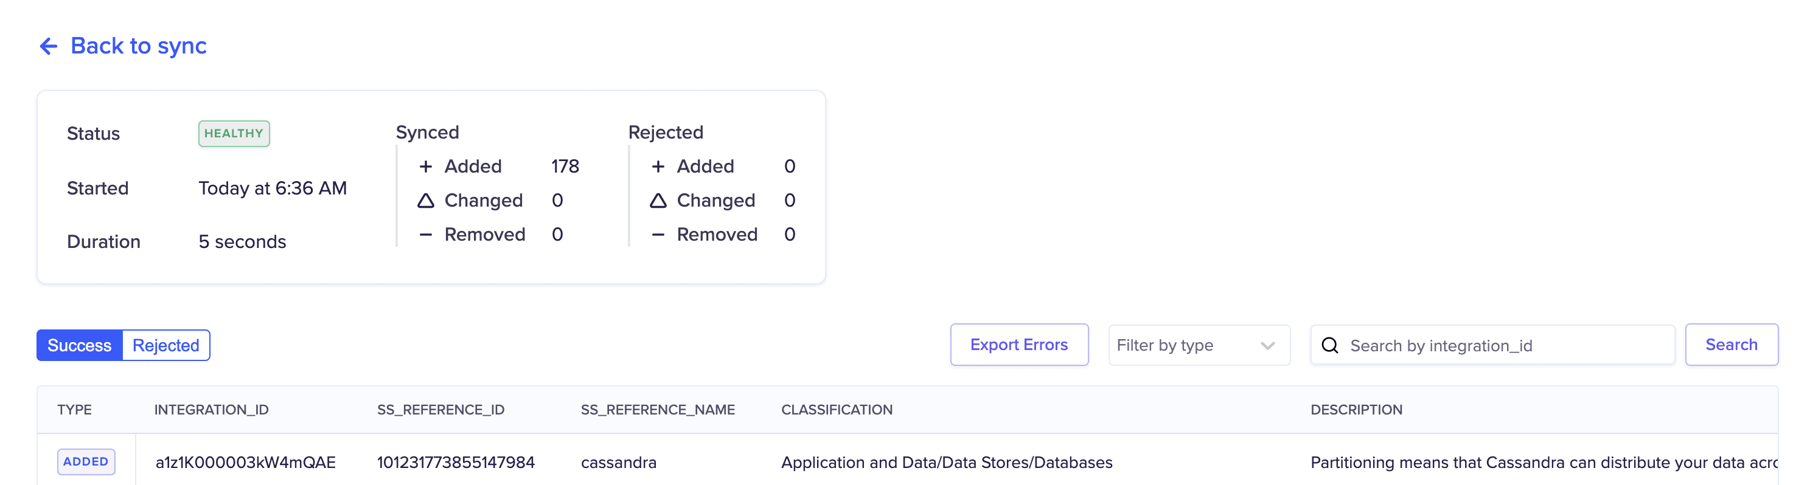The height and width of the screenshot is (485, 1796).
Task: Click the magnifying glass search icon
Action: 1329,346
